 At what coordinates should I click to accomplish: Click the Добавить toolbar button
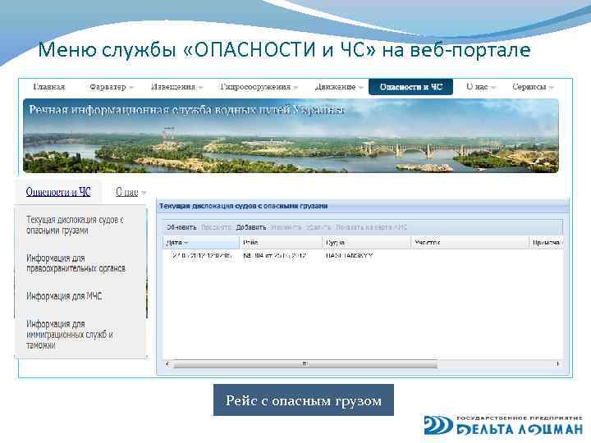[251, 227]
